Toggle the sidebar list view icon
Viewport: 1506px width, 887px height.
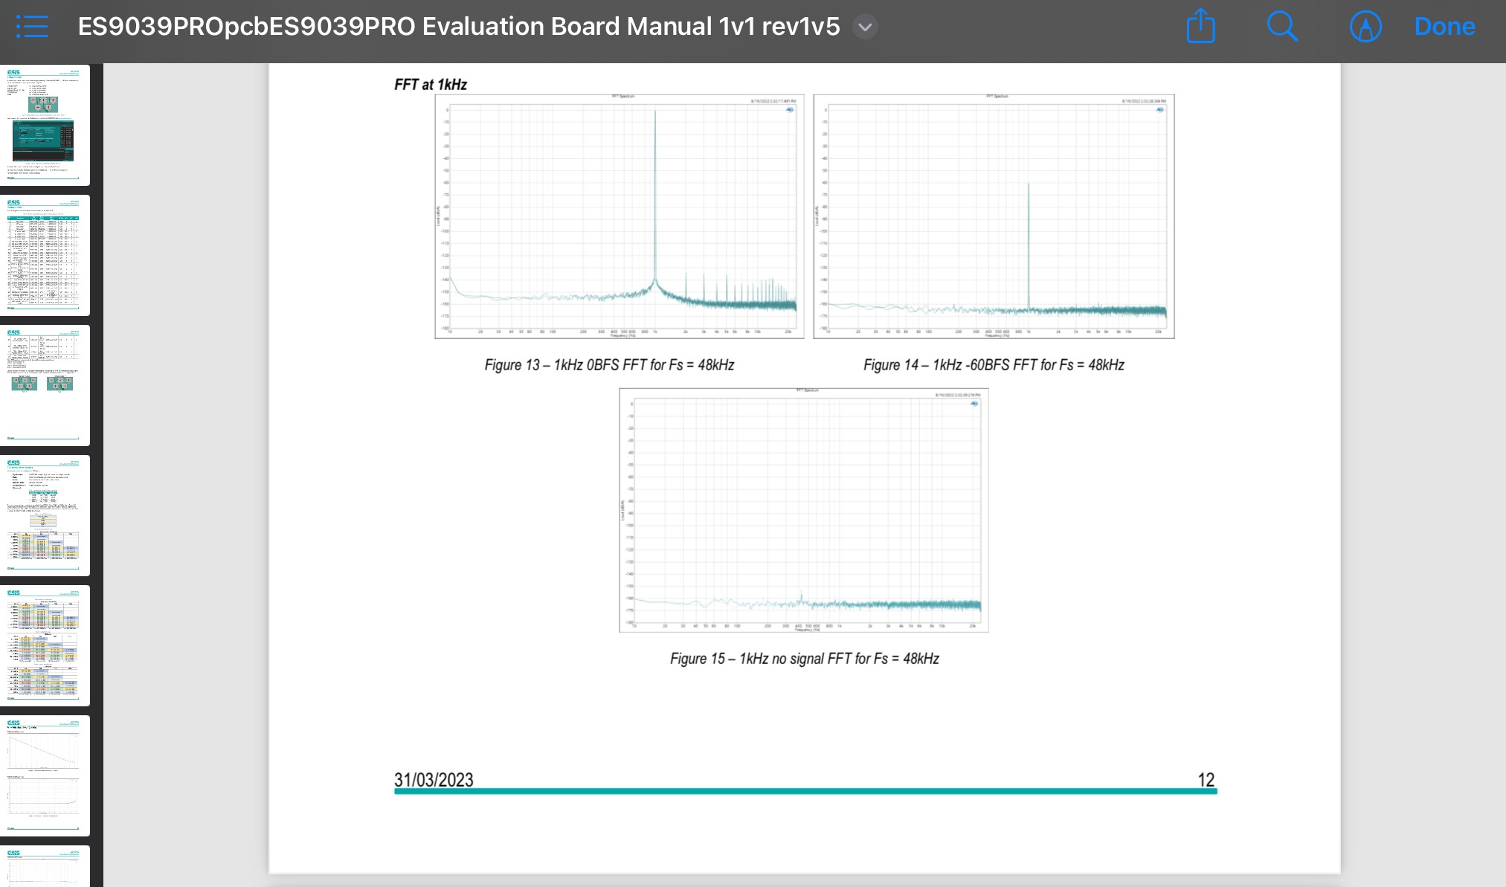pyautogui.click(x=32, y=27)
